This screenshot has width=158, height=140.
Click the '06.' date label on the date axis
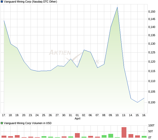coord(90,115)
